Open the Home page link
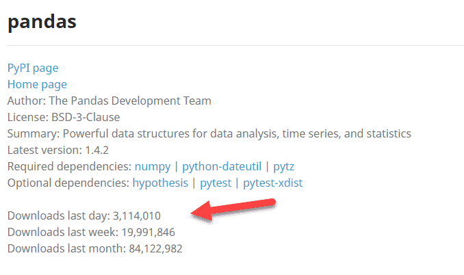 point(37,85)
